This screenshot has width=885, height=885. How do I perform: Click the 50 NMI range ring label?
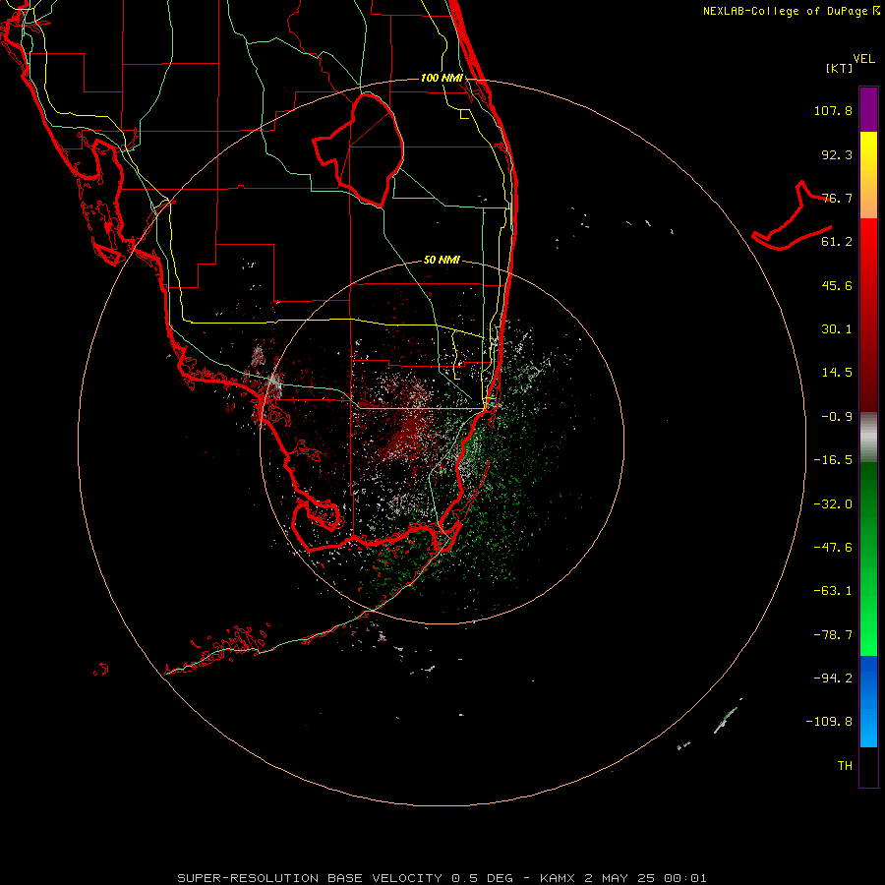coord(442,261)
